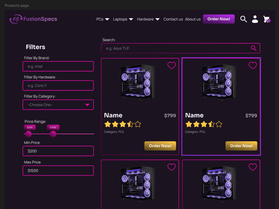Screen dimensions: 279x209
Task: Click the star rating on highlighted right product
Action: click(204, 124)
